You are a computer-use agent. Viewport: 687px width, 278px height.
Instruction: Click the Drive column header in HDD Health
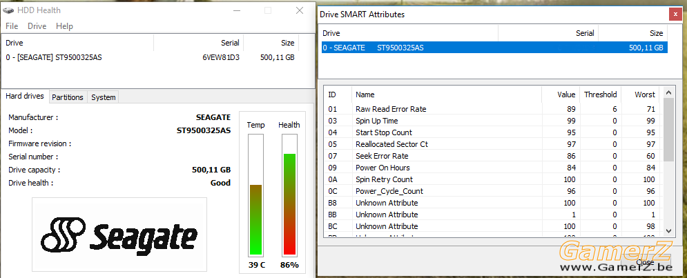point(78,43)
